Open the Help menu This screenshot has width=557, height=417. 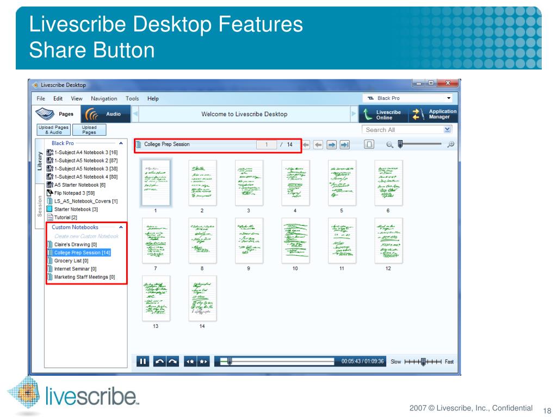tap(153, 99)
